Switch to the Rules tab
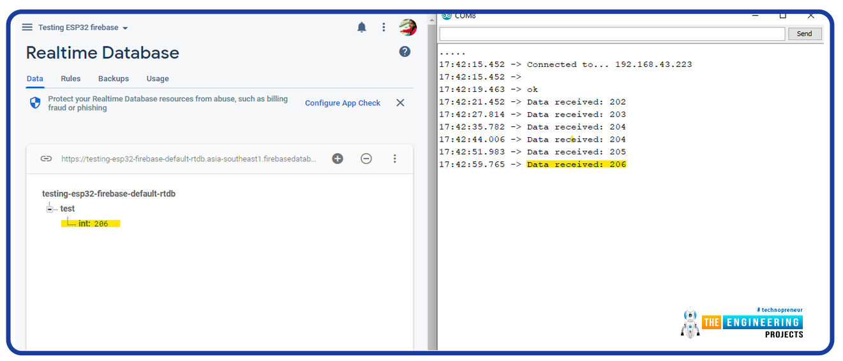The height and width of the screenshot is (361, 843). click(71, 79)
